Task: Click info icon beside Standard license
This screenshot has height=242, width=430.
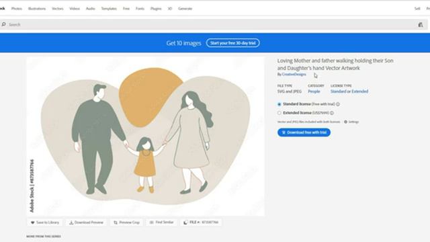Action: (x=338, y=104)
